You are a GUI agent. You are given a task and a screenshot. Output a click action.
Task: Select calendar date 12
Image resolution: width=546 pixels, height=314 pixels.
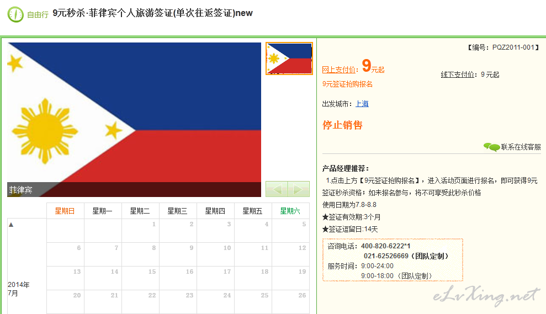tap(291, 254)
